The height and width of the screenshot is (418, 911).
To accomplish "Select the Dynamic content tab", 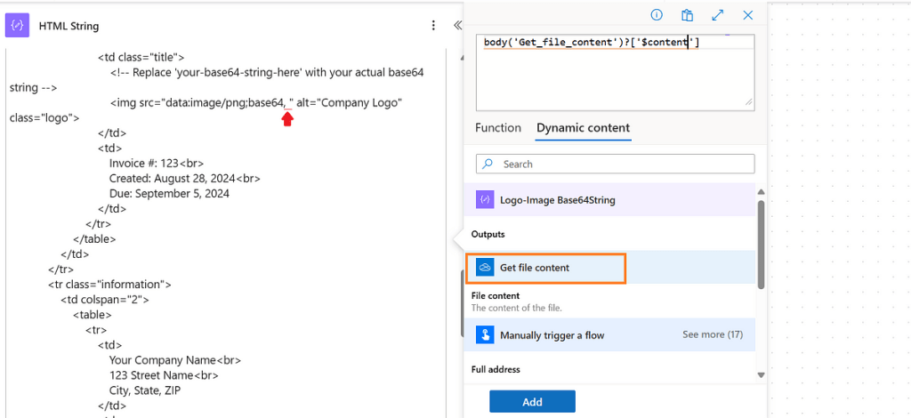I will [x=583, y=128].
